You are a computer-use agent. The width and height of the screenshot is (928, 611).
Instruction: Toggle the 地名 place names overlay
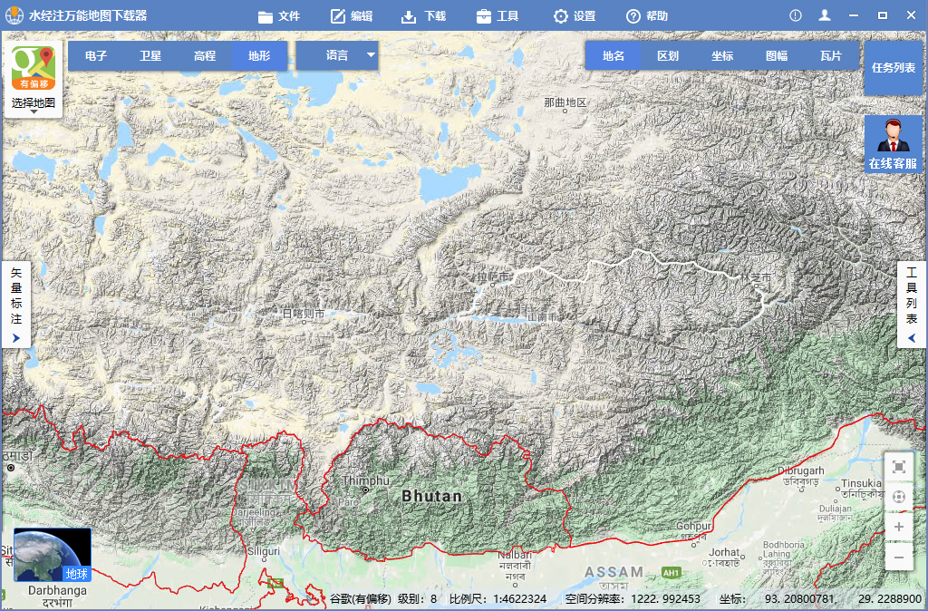pos(614,55)
